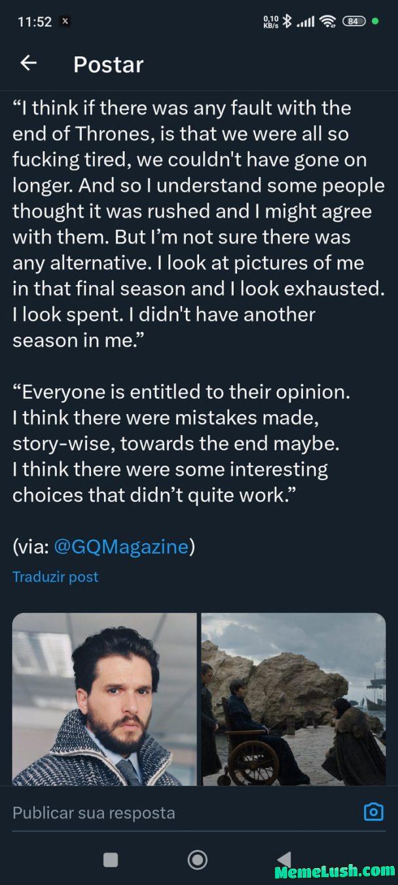Open the Kit Harington portrait photo
Screen dimensions: 398x885
(105, 699)
